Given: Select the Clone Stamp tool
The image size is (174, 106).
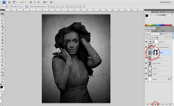Looking at the screenshot, I should 2,40.
